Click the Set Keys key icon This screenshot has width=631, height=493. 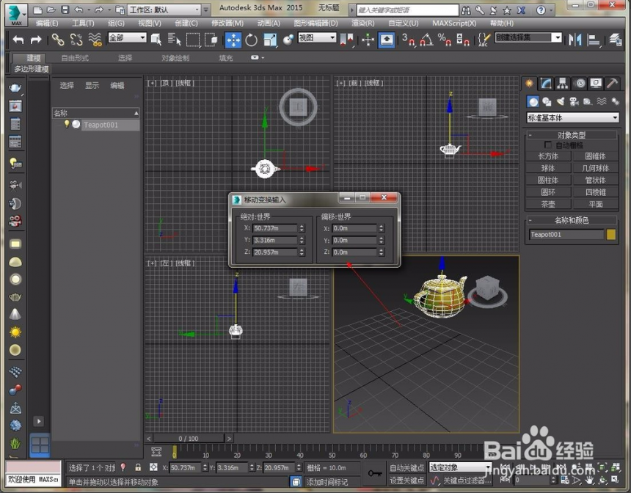[x=374, y=473]
